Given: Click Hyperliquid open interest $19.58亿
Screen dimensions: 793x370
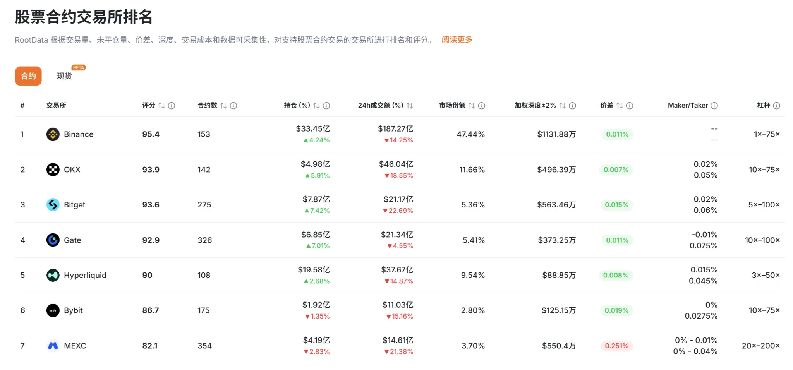Looking at the screenshot, I should tap(314, 269).
